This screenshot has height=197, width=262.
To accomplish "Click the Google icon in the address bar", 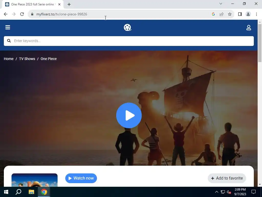I will click(x=213, y=14).
